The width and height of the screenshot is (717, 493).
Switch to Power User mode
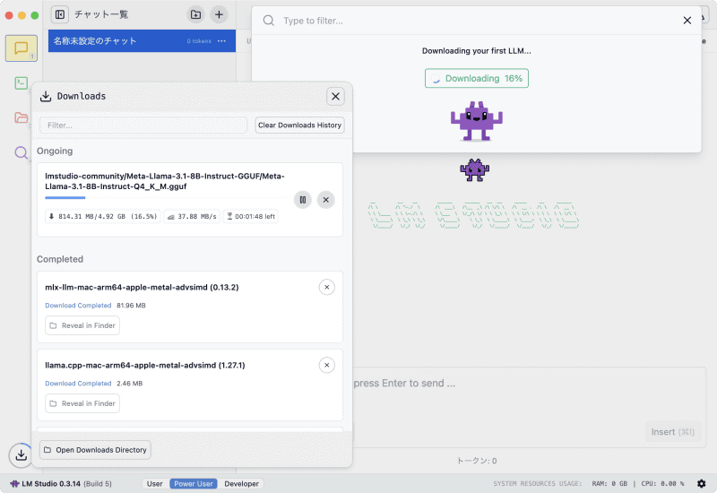[x=194, y=484]
